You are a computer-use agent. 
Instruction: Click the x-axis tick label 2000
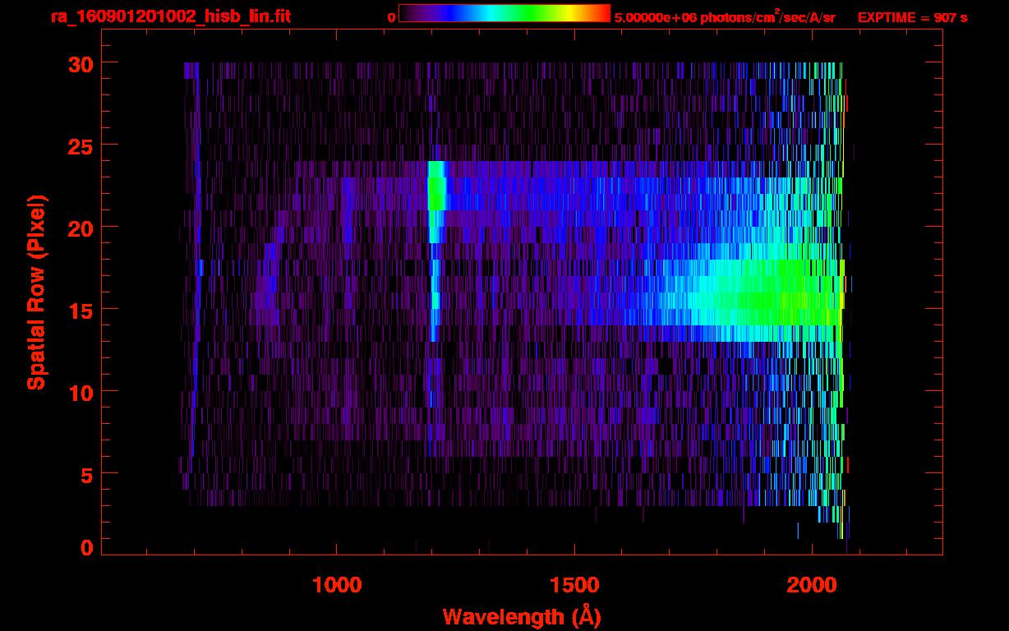click(813, 585)
